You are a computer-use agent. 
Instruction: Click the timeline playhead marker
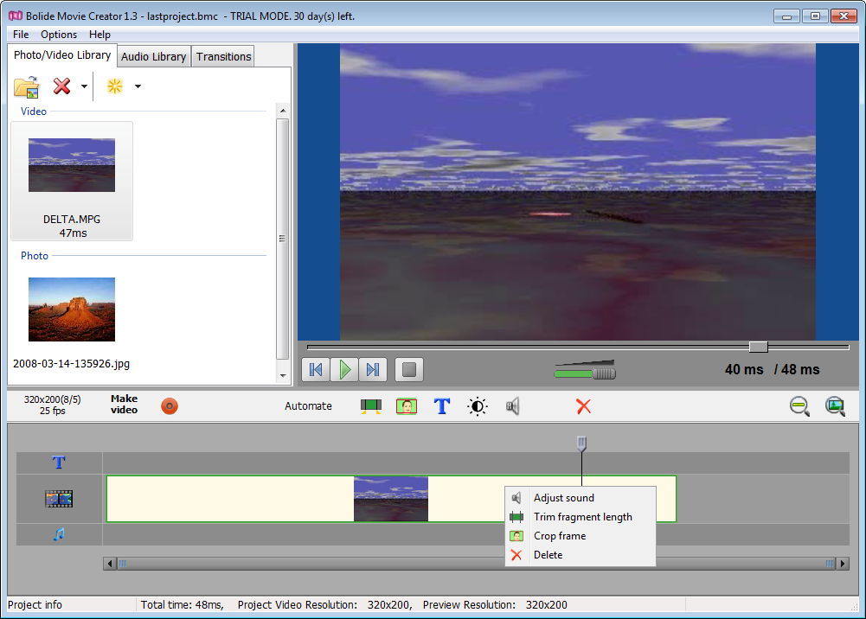(581, 443)
